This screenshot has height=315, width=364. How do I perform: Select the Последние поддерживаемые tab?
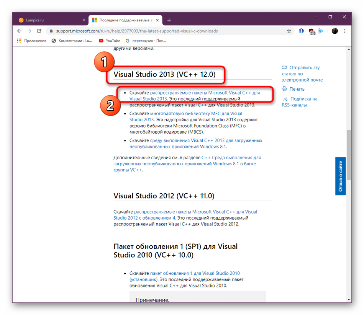pyautogui.click(x=125, y=20)
